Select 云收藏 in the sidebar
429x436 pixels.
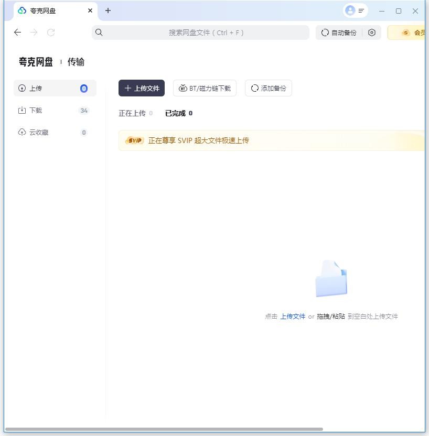click(x=55, y=133)
